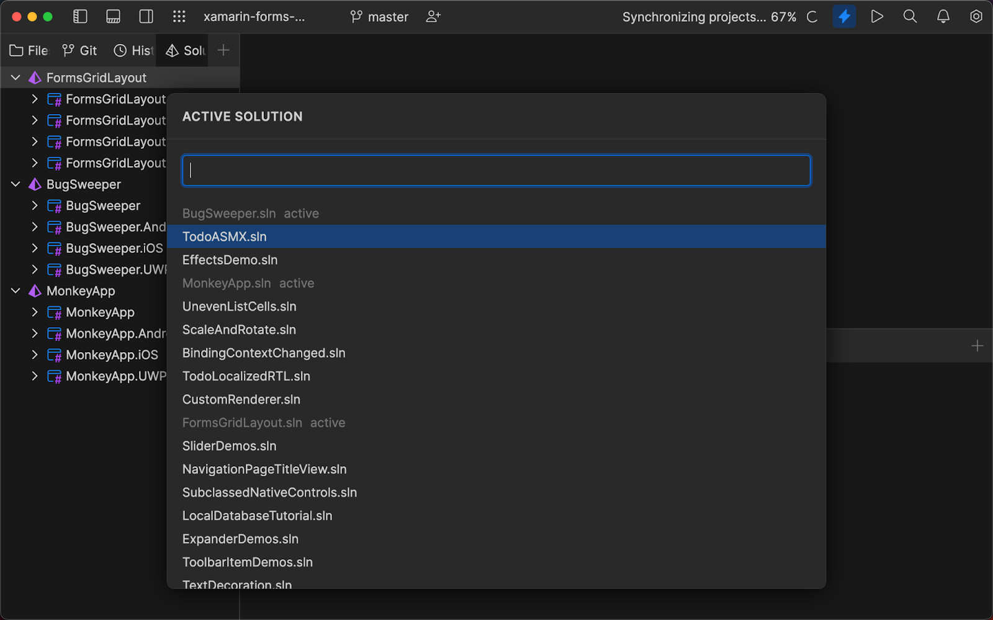
Task: Choose EffectsDemo.sln from the list
Action: [x=496, y=260]
